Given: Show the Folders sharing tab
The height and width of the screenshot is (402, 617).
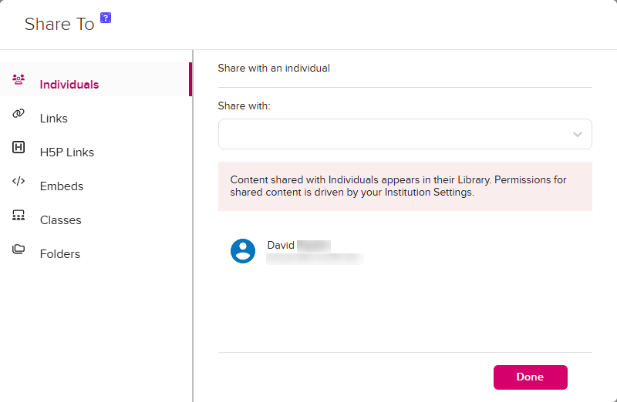Looking at the screenshot, I should tap(60, 254).
